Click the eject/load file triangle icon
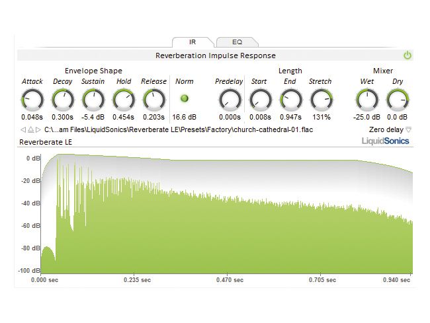 click(30, 129)
